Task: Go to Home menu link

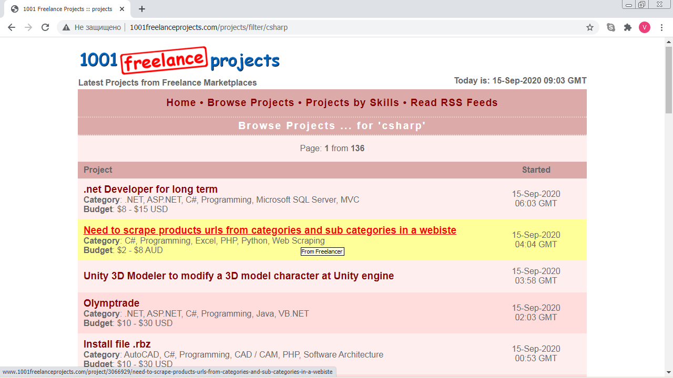Action: point(181,103)
